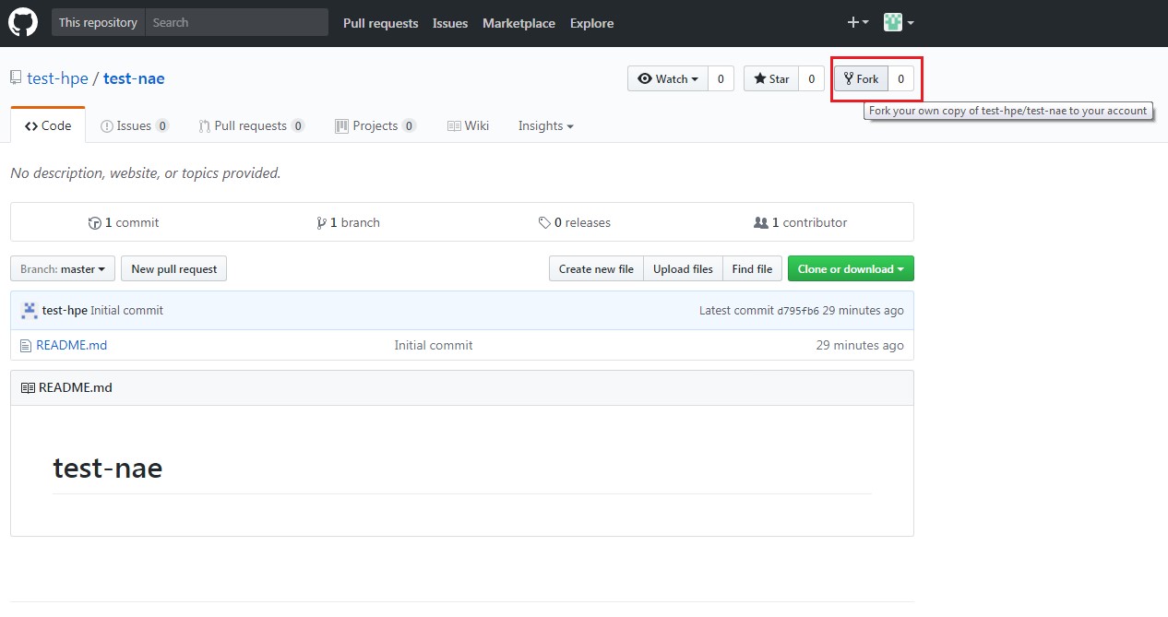Expand the Insights dropdown tab
The width and height of the screenshot is (1168, 617).
pyautogui.click(x=545, y=125)
